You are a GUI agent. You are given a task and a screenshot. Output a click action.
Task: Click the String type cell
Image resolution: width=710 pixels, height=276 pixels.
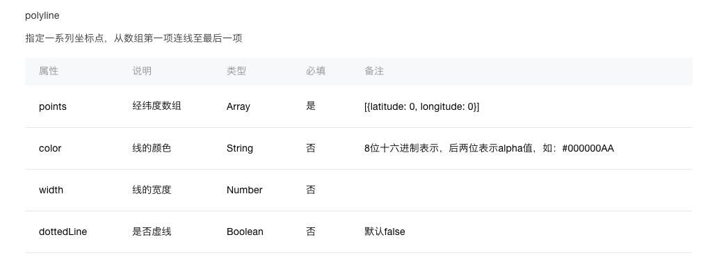coord(239,148)
